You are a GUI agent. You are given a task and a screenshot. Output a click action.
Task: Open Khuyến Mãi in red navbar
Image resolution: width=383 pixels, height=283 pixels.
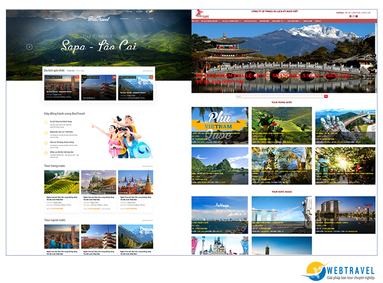click(x=264, y=21)
